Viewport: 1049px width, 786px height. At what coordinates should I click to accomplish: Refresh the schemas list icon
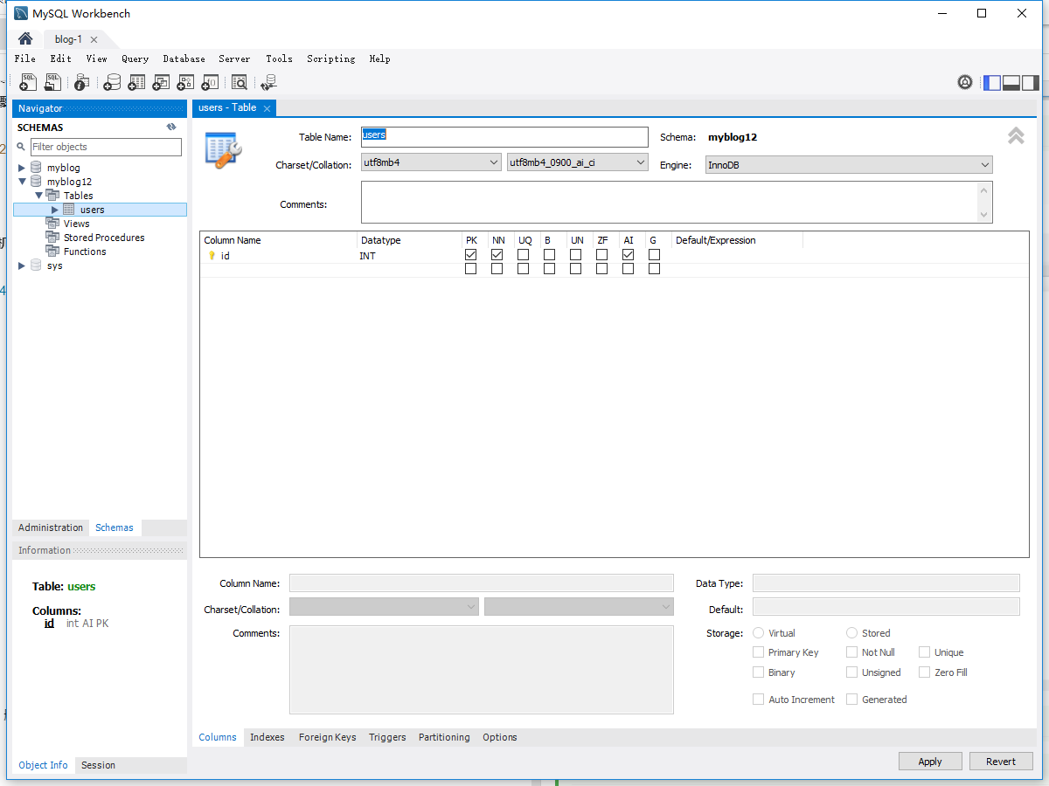(171, 128)
